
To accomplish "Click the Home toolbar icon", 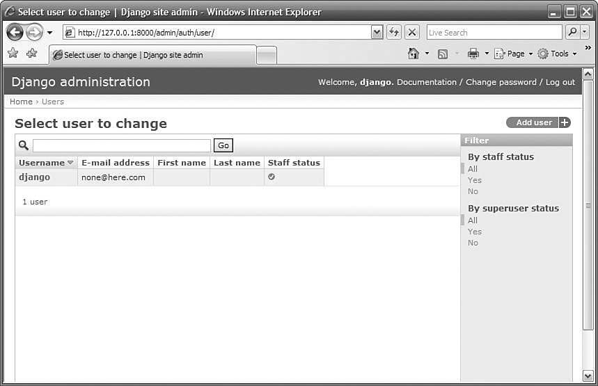I will tap(414, 54).
